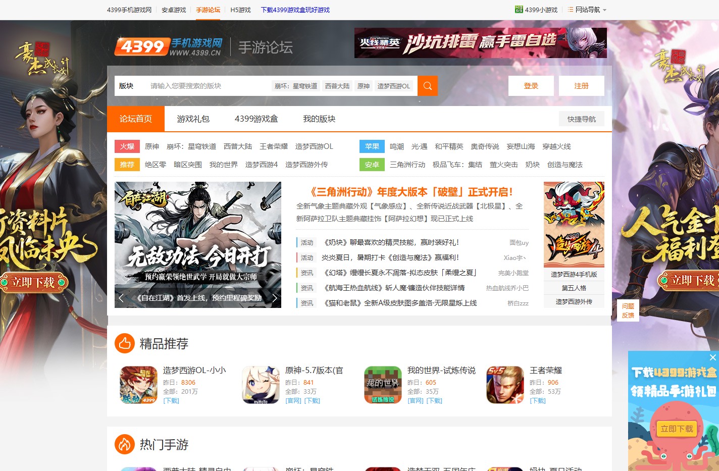Open 造梦西游4手机版 sidebar link
The width and height of the screenshot is (719, 471).
pos(574,274)
